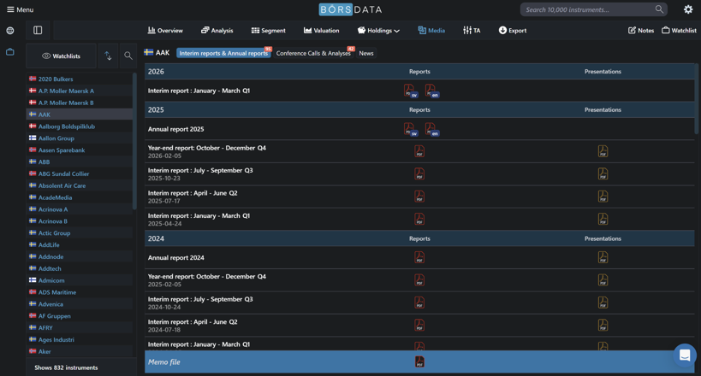Open presentation PDF for Q3 dated 2024-10-24

pyautogui.click(x=603, y=303)
